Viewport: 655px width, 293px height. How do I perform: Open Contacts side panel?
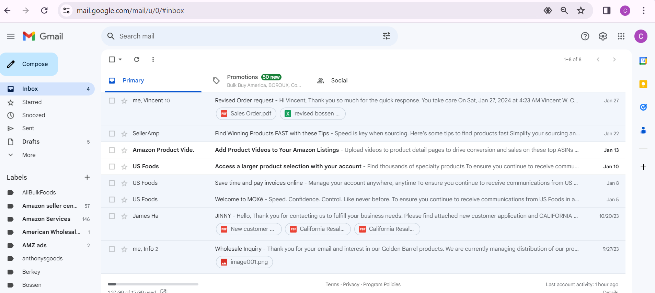click(x=643, y=130)
